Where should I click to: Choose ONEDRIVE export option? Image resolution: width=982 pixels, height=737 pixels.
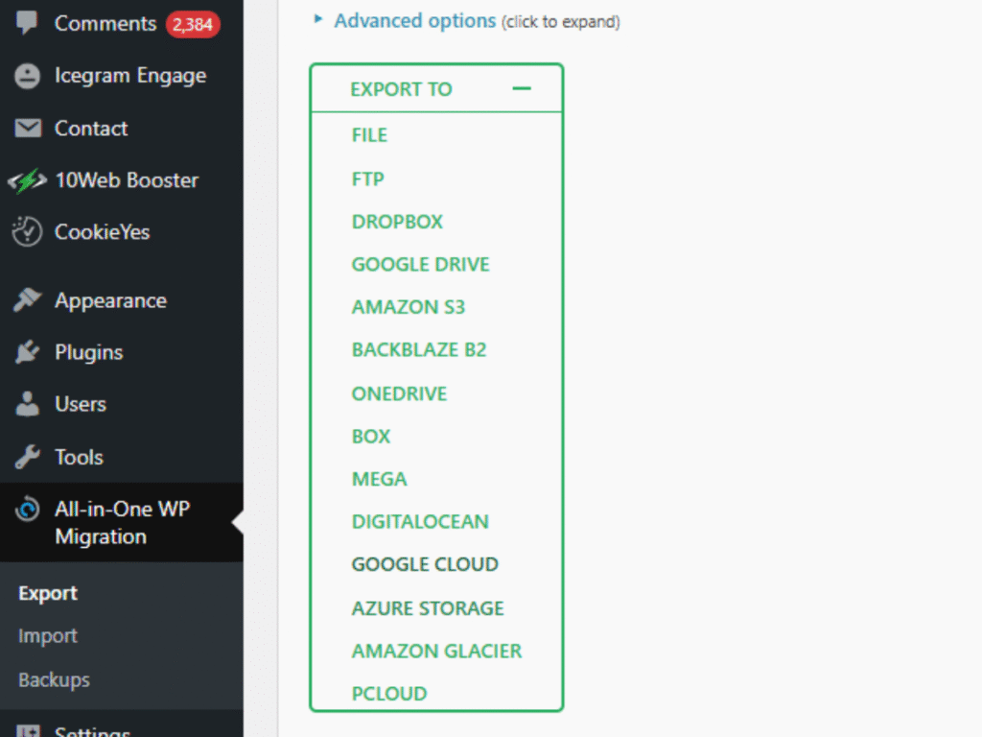point(399,393)
